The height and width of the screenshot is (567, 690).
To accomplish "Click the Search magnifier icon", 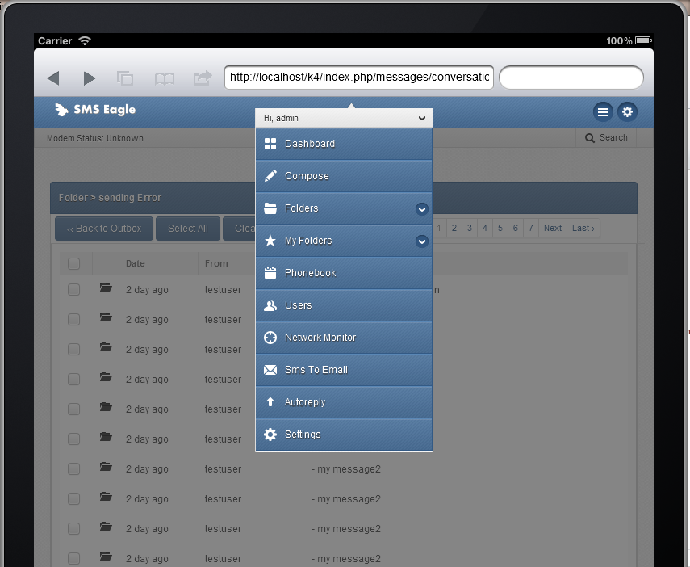I will click(590, 138).
